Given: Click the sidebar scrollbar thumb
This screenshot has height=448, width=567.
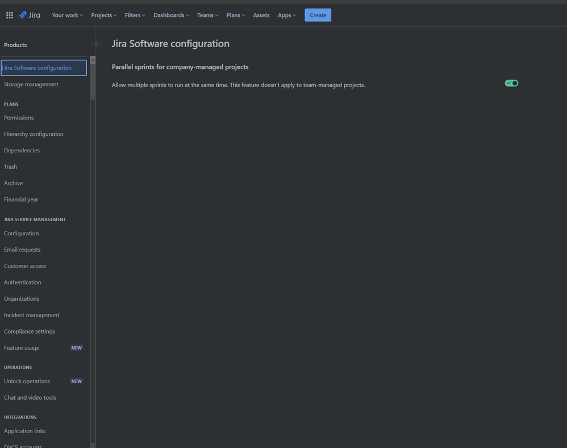Looking at the screenshot, I should [x=93, y=81].
